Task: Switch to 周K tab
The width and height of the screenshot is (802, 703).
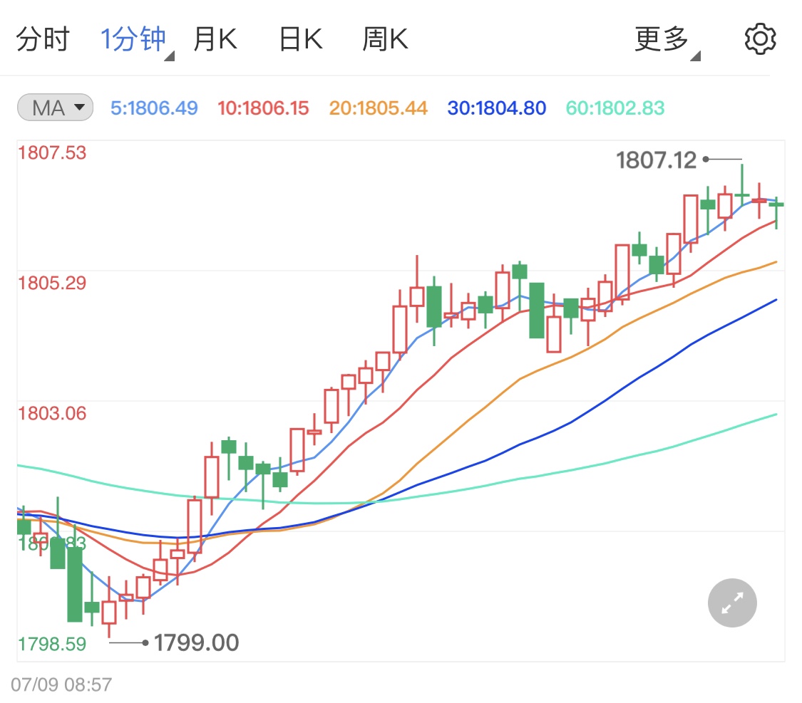Action: (x=385, y=39)
